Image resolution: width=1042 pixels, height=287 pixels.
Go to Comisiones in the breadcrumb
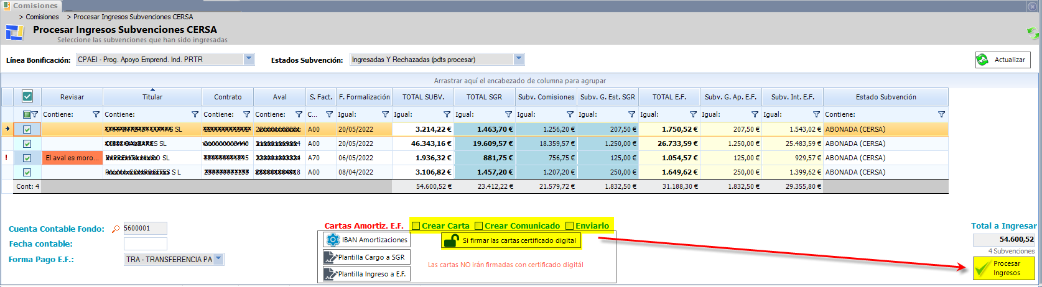click(42, 17)
